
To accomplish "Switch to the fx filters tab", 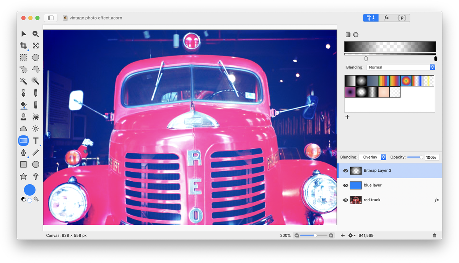I will (386, 18).
